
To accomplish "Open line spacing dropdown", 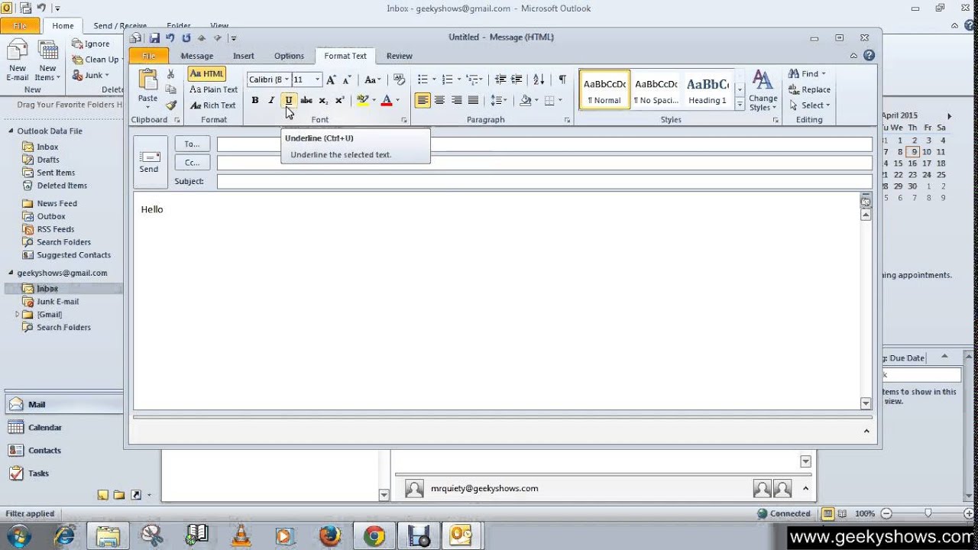I will click(x=498, y=100).
